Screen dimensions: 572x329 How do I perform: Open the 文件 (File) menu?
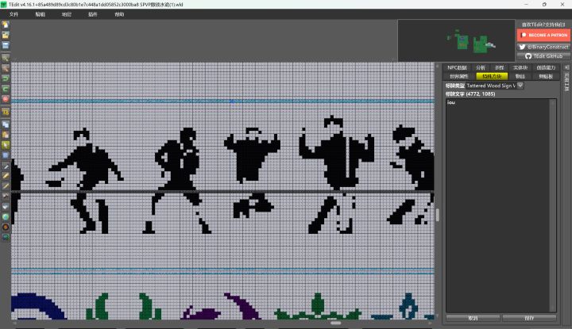(14, 14)
